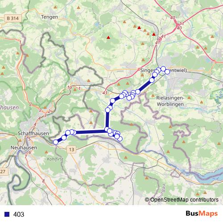Click the Tengen town label

click(50, 17)
